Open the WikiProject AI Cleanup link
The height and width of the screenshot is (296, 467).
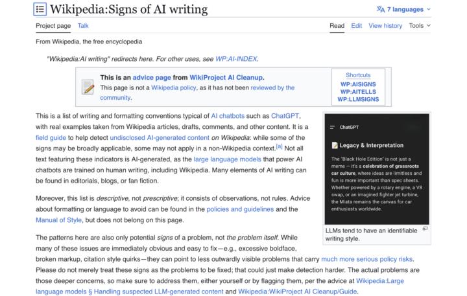226,78
